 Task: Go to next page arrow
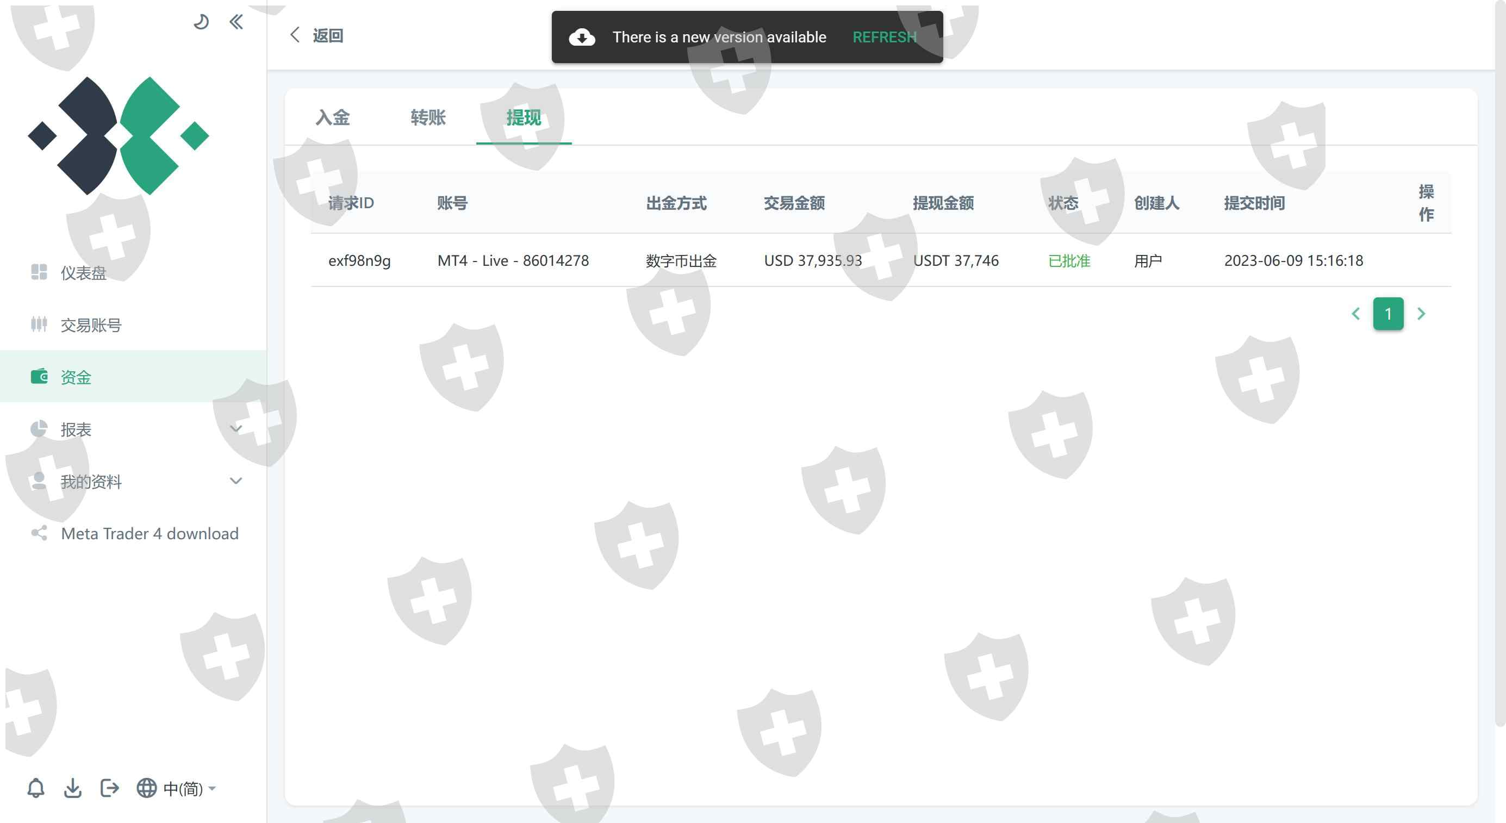[x=1421, y=314]
